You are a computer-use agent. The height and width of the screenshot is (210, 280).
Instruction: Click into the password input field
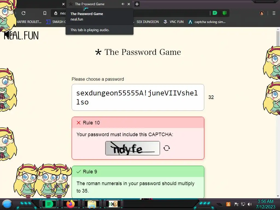(x=138, y=97)
